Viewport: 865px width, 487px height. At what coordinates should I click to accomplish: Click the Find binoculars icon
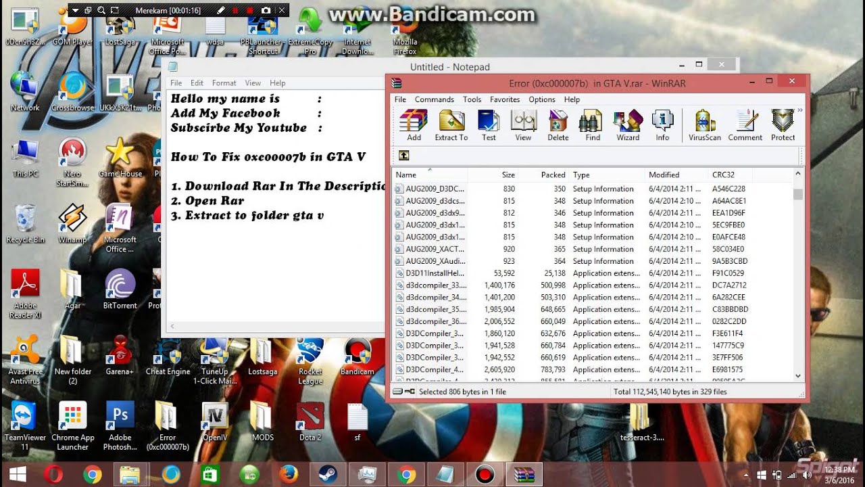point(593,125)
